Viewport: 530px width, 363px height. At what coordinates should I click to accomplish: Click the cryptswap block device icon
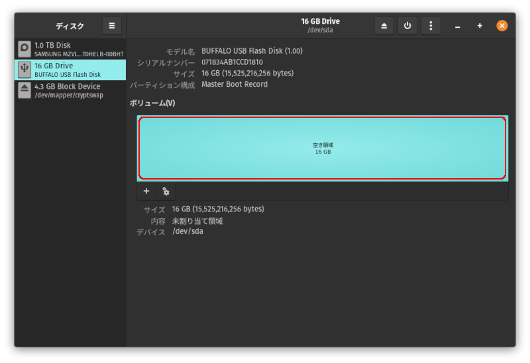(x=25, y=90)
